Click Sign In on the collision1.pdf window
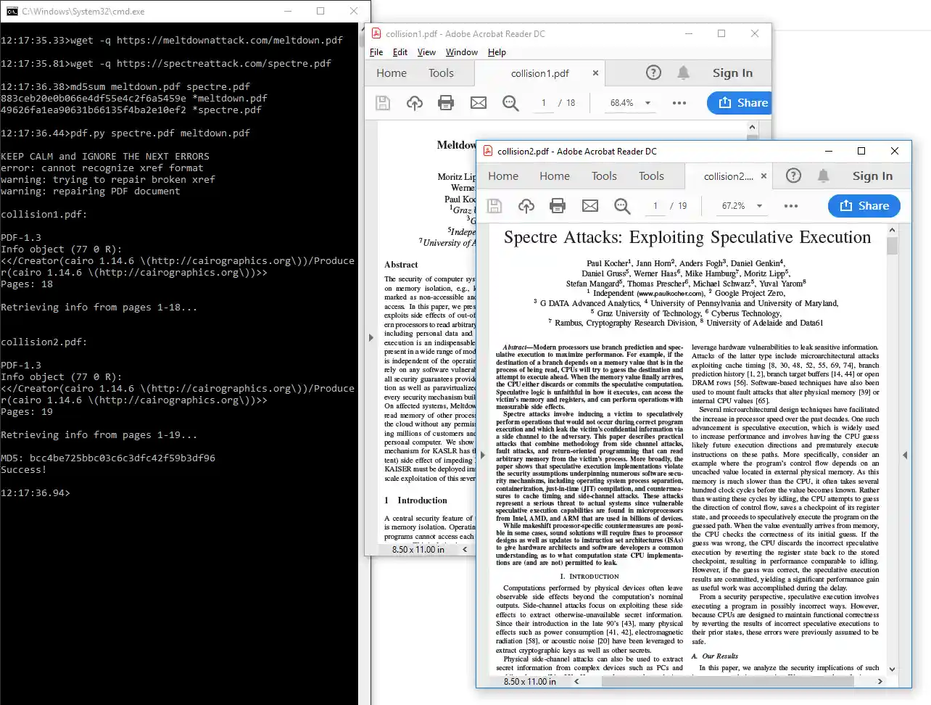Image resolution: width=931 pixels, height=705 pixels. click(732, 73)
